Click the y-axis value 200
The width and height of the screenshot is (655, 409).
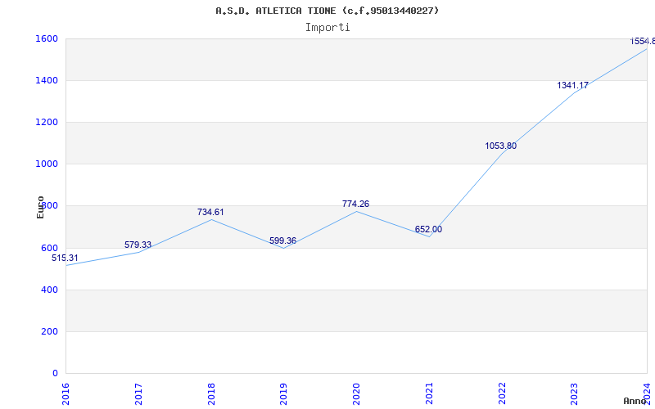click(49, 331)
